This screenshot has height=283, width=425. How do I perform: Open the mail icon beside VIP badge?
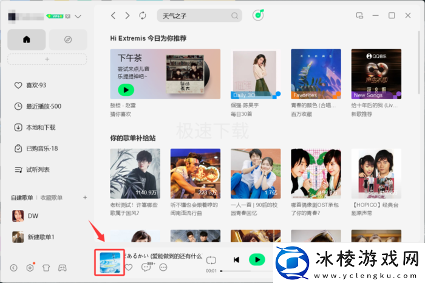(68, 16)
